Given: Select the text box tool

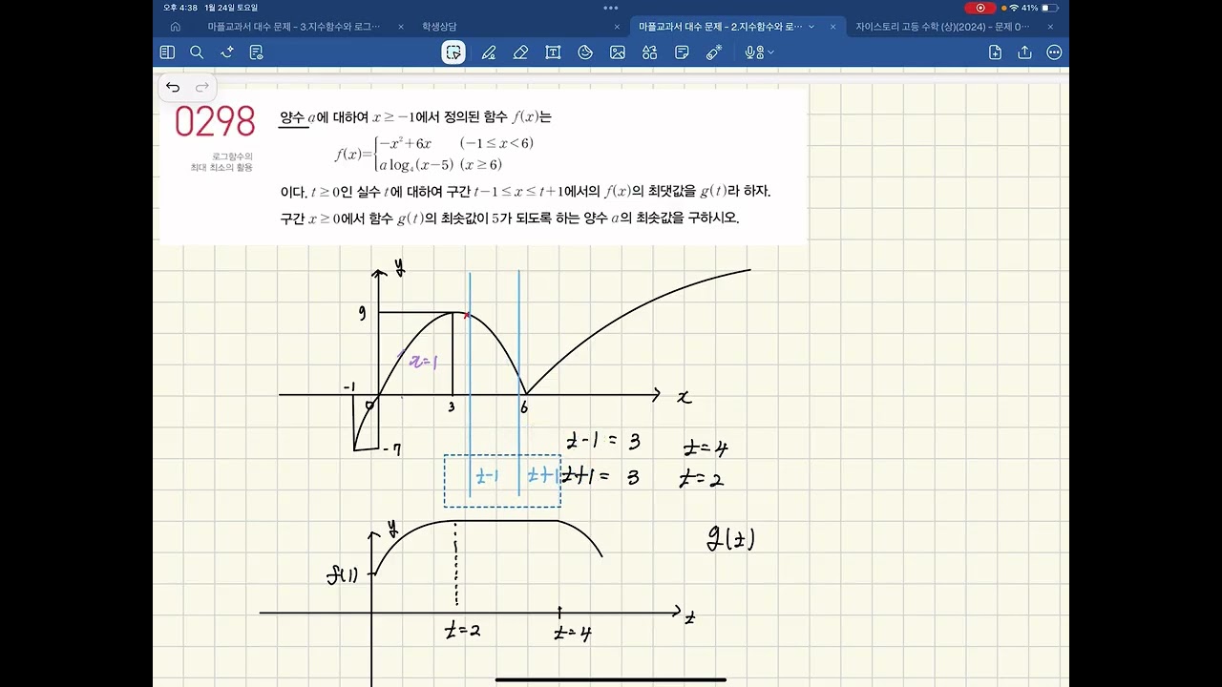Looking at the screenshot, I should [553, 52].
